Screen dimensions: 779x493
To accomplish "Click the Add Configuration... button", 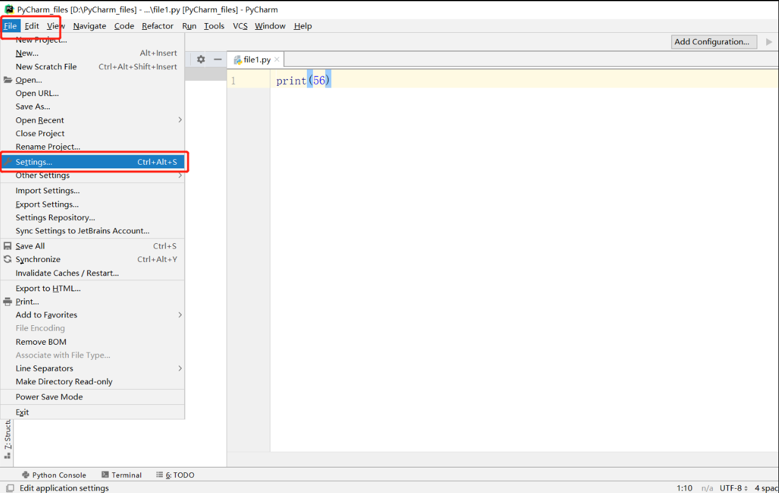I will coord(715,41).
